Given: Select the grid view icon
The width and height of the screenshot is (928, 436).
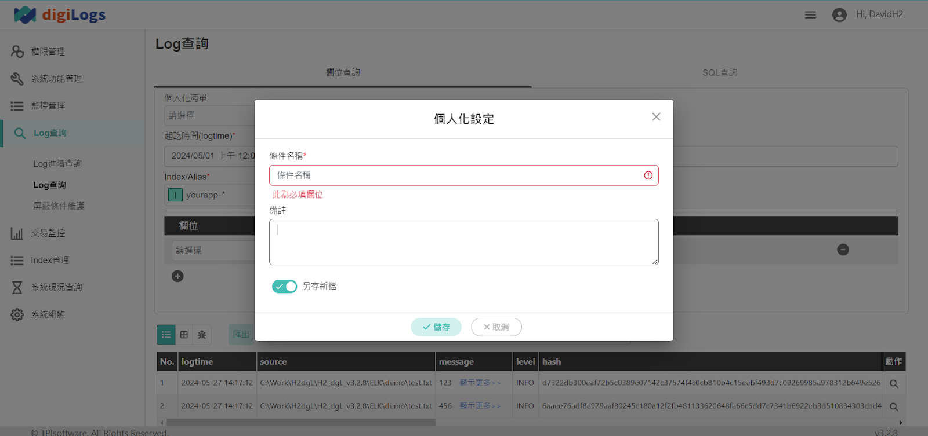Looking at the screenshot, I should pos(184,335).
